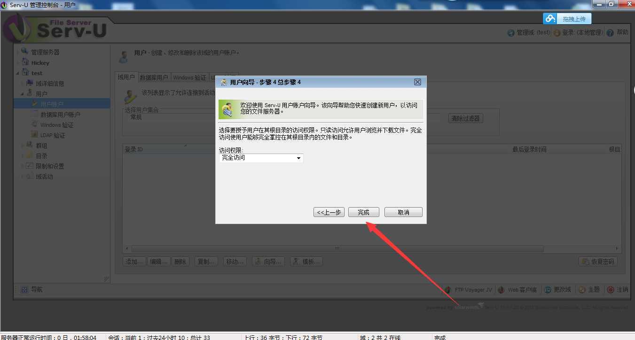Screen dimensions: 635x340
Task: Click the 删除 button below the user list
Action: point(180,262)
